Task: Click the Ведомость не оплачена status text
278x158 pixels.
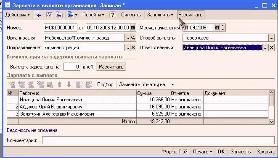Action: click(32, 130)
